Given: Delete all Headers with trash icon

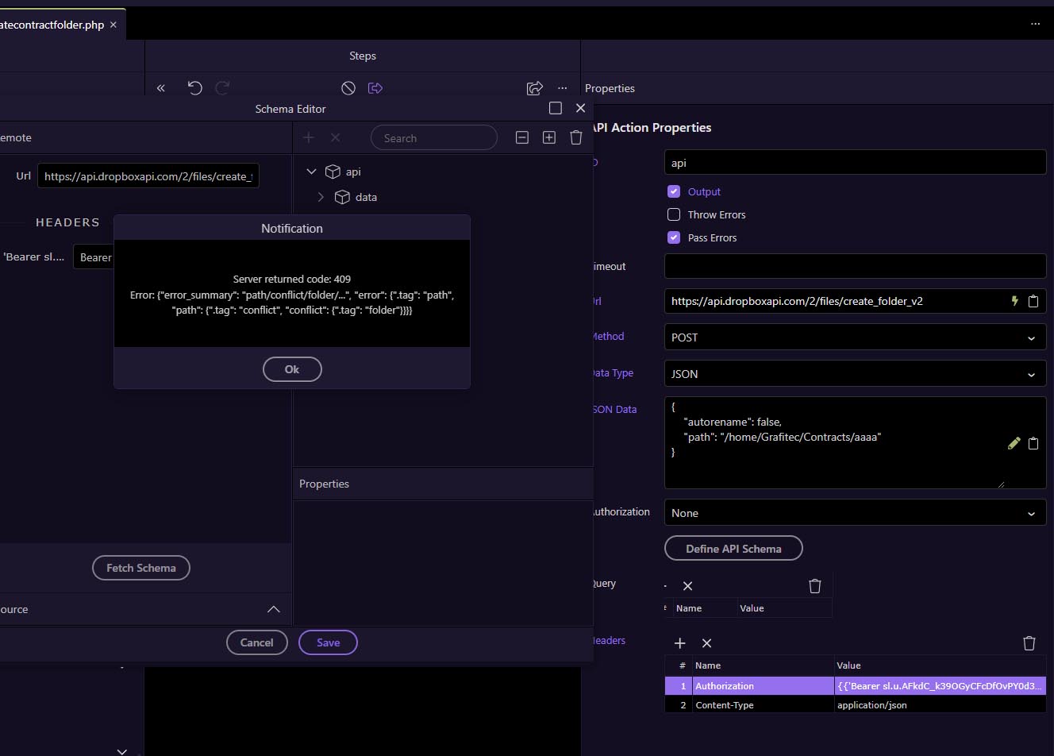Looking at the screenshot, I should (x=1029, y=643).
